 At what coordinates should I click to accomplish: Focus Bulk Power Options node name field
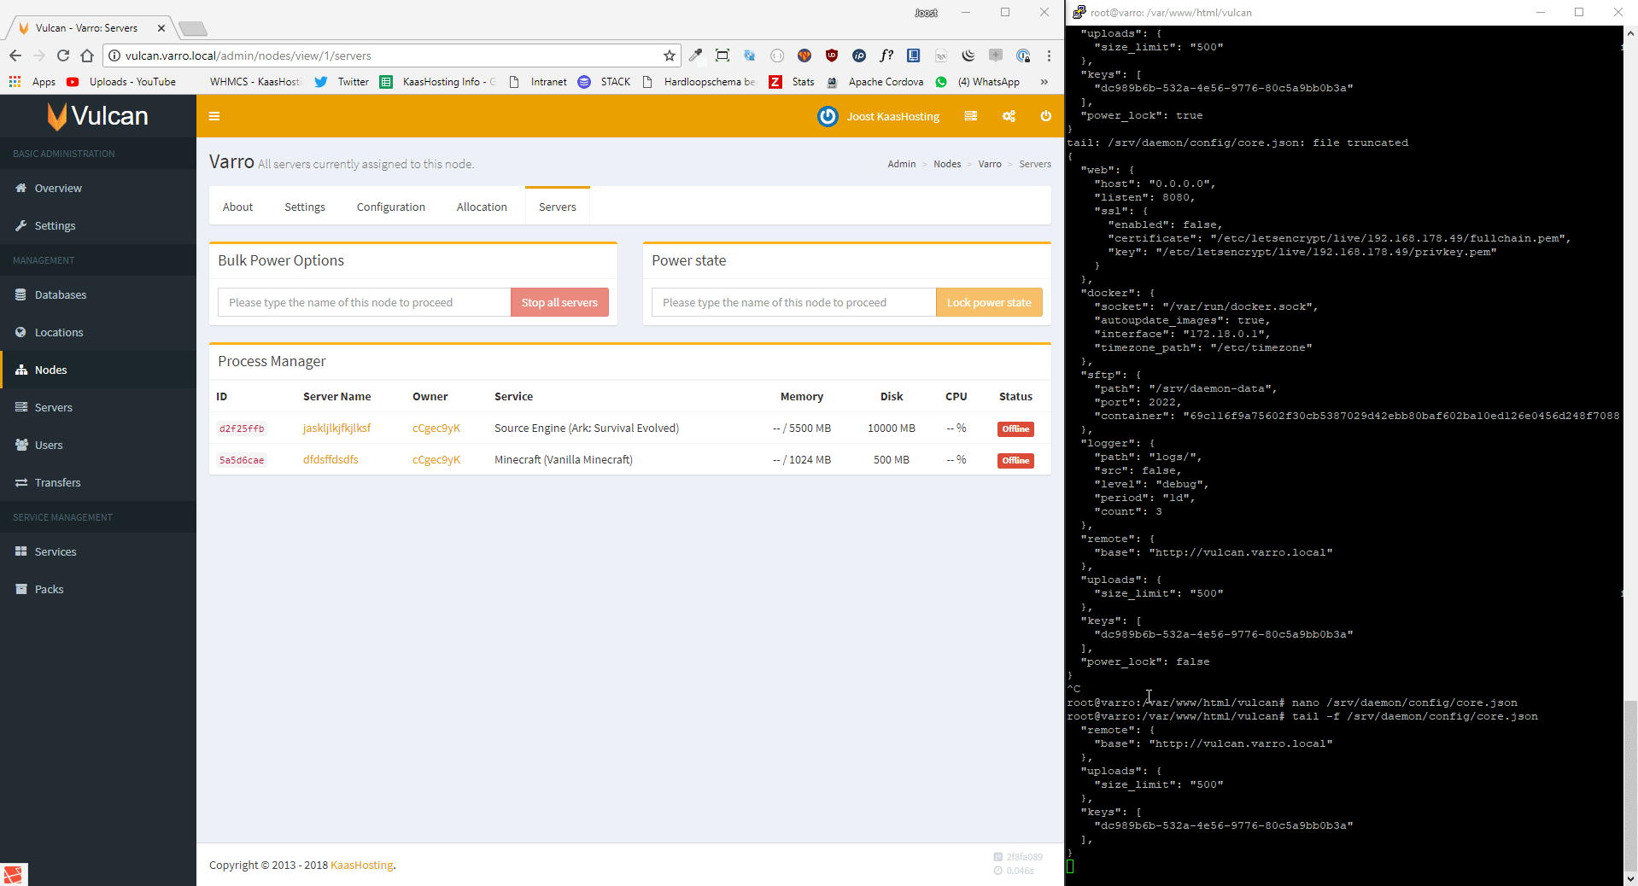(x=364, y=302)
